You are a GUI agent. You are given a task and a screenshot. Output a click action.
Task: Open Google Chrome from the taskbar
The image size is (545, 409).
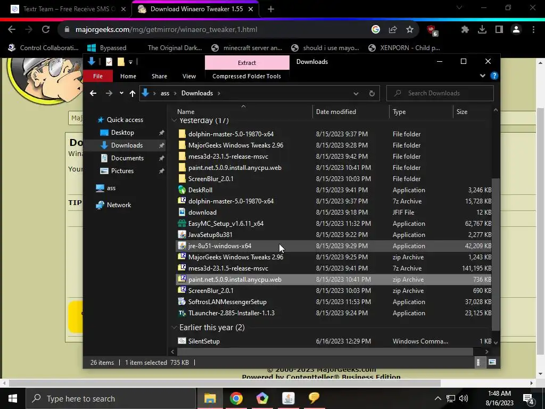tap(236, 398)
